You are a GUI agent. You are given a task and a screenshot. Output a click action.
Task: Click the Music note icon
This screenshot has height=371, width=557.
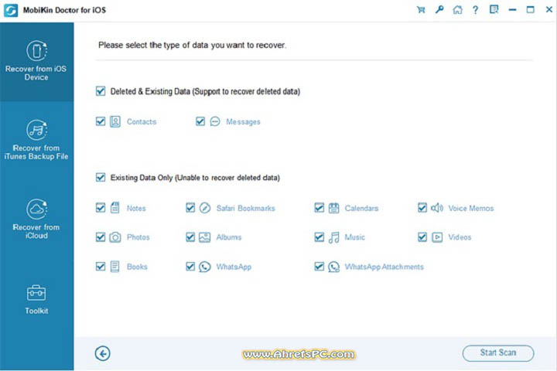[334, 237]
